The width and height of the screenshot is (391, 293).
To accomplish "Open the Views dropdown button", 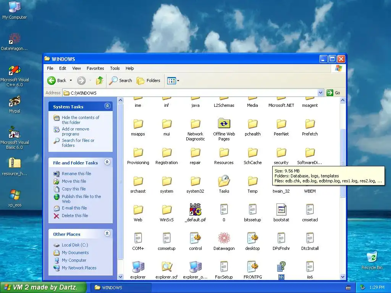I will [x=173, y=80].
